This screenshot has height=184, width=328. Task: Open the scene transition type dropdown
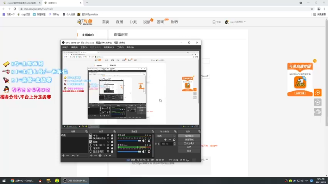point(166,136)
